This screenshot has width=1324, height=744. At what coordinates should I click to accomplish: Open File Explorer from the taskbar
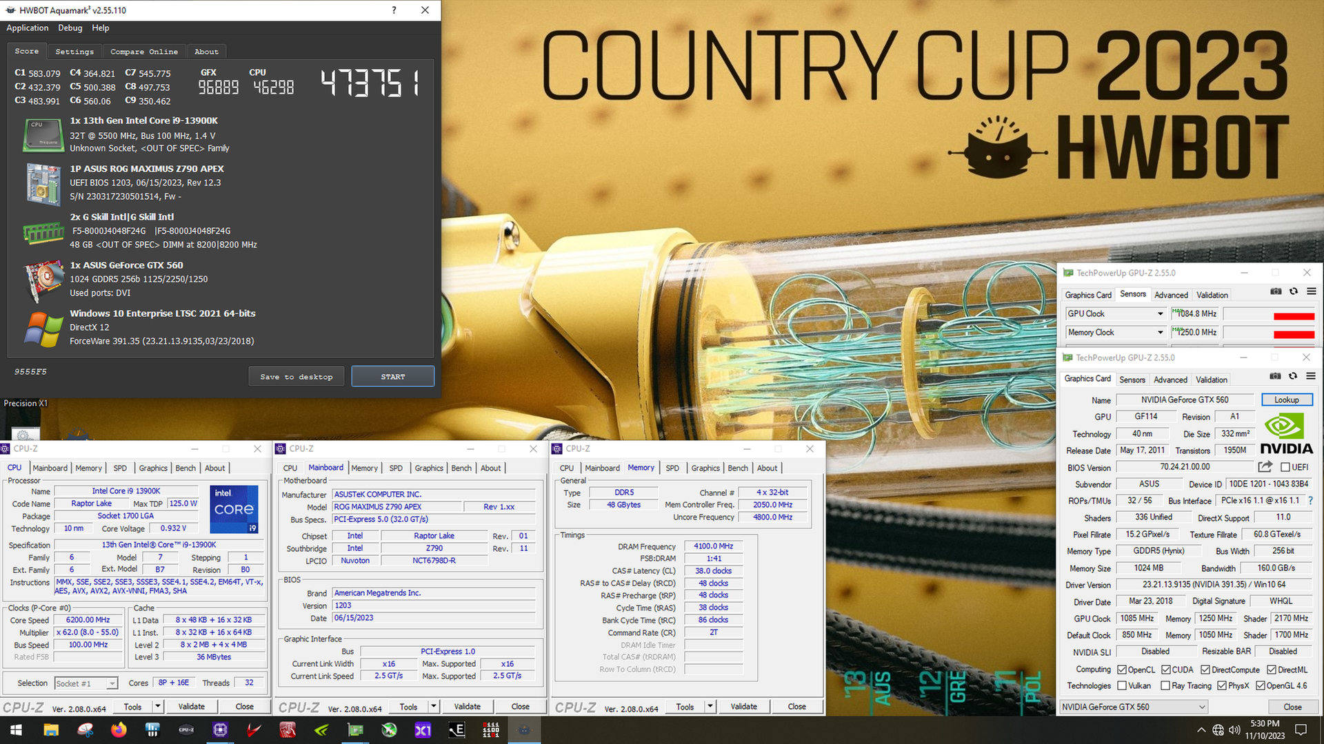click(x=51, y=730)
